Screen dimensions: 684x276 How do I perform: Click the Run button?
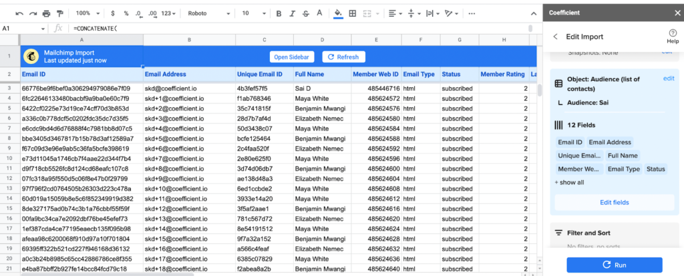615,265
